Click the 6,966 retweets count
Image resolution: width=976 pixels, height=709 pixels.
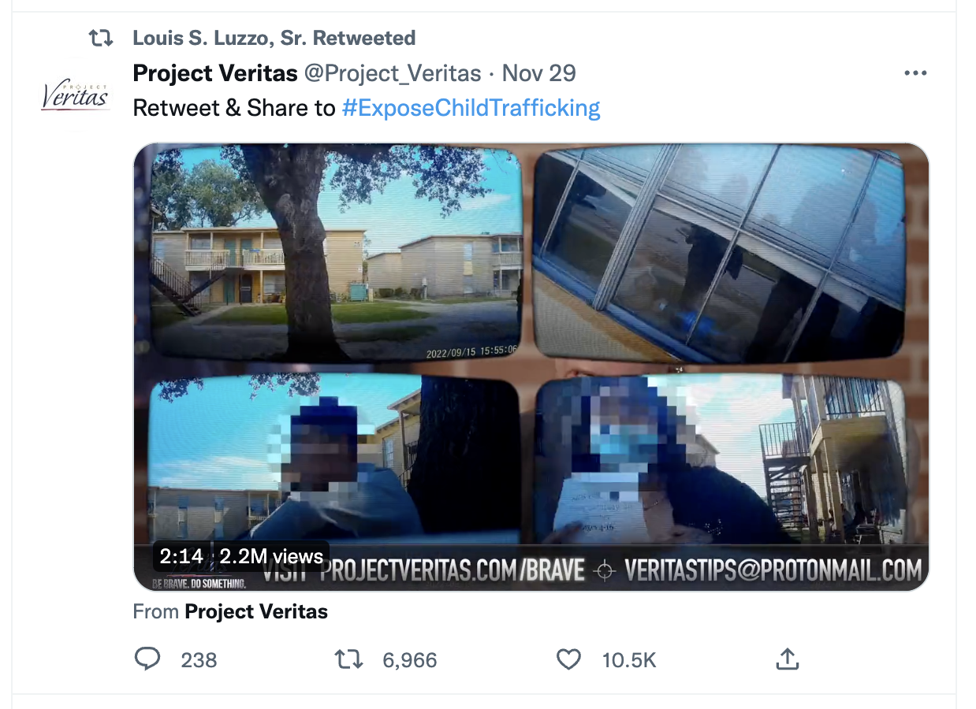(410, 659)
